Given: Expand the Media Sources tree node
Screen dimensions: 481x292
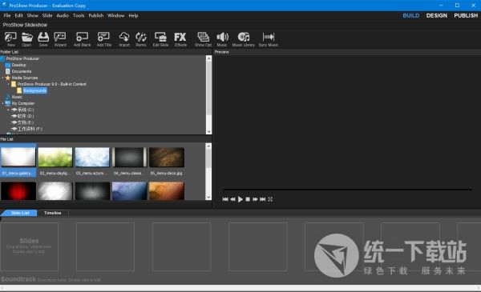Looking at the screenshot, I should pos(2,78).
